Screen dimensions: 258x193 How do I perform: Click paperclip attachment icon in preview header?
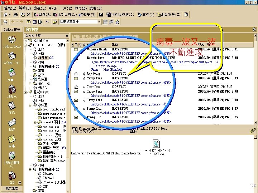(253, 130)
